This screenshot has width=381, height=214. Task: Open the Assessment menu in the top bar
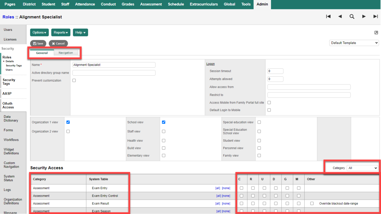click(x=151, y=4)
